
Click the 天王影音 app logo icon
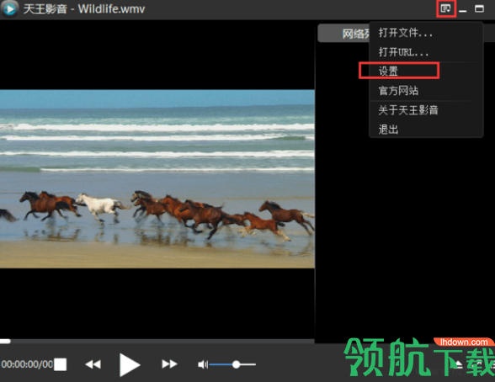10,8
